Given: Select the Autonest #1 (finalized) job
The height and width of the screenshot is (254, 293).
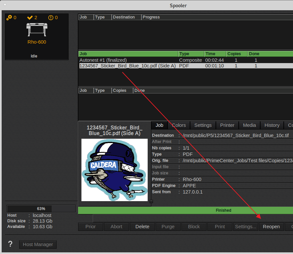Looking at the screenshot, I should 103,60.
